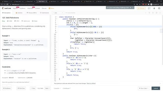Collapse code fold on line 14
The image size is (163, 91).
click(x=57, y=42)
